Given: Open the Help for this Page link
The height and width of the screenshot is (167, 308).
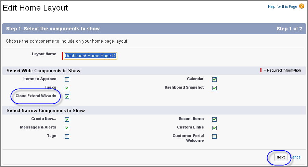Looking at the screenshot, I should (282, 7).
